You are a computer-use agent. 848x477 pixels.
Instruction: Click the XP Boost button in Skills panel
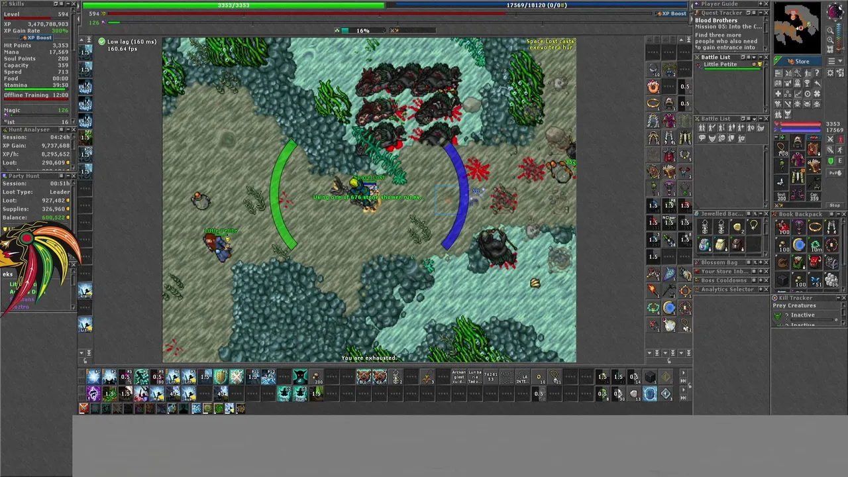36,38
